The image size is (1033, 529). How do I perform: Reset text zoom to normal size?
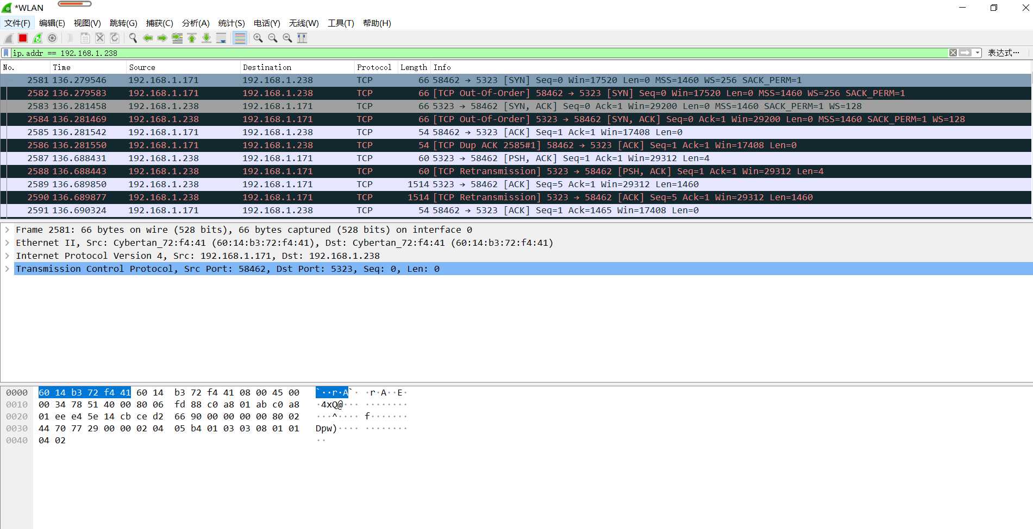click(x=287, y=38)
